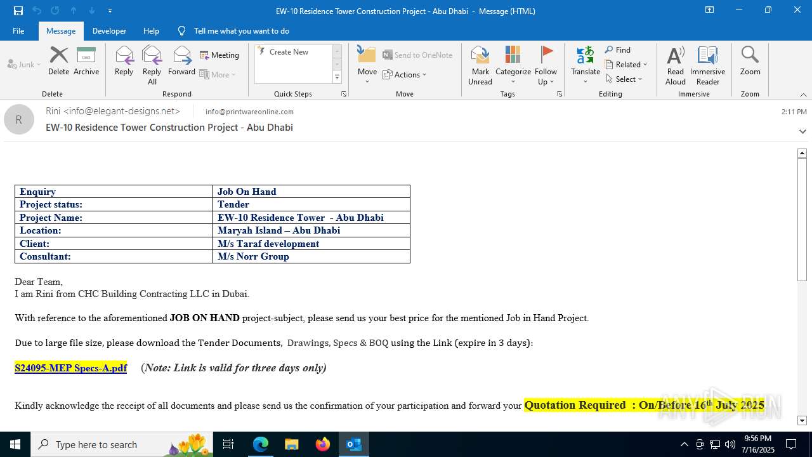812x457 pixels.
Task: Click the Tell me what you want to do box
Action: pos(242,31)
